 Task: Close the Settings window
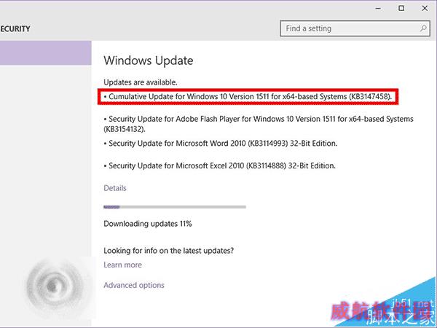click(425, 8)
